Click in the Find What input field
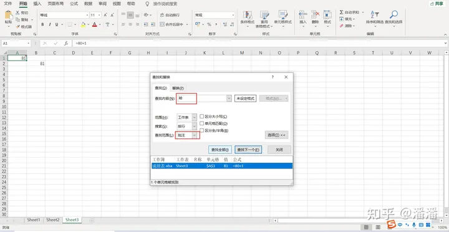Viewport: 449px width, 232px height. coord(201,99)
